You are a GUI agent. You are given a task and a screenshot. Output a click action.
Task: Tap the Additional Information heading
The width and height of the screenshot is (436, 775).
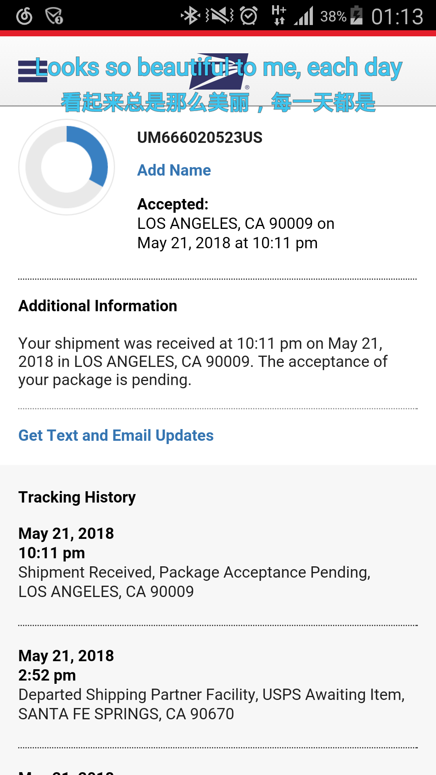98,306
